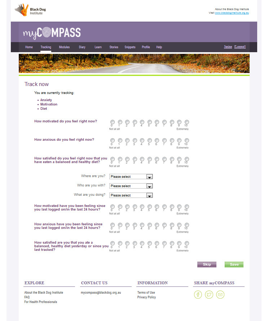Open the Profile tab
The width and height of the screenshot is (268, 321).
tap(146, 47)
